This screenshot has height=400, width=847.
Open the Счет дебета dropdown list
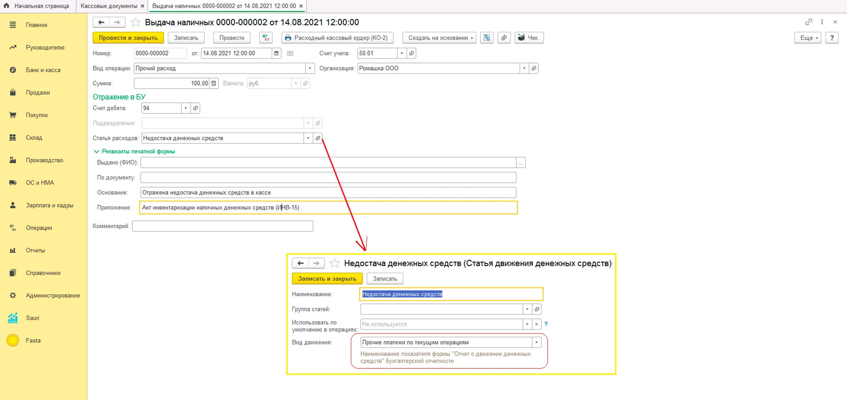[186, 108]
